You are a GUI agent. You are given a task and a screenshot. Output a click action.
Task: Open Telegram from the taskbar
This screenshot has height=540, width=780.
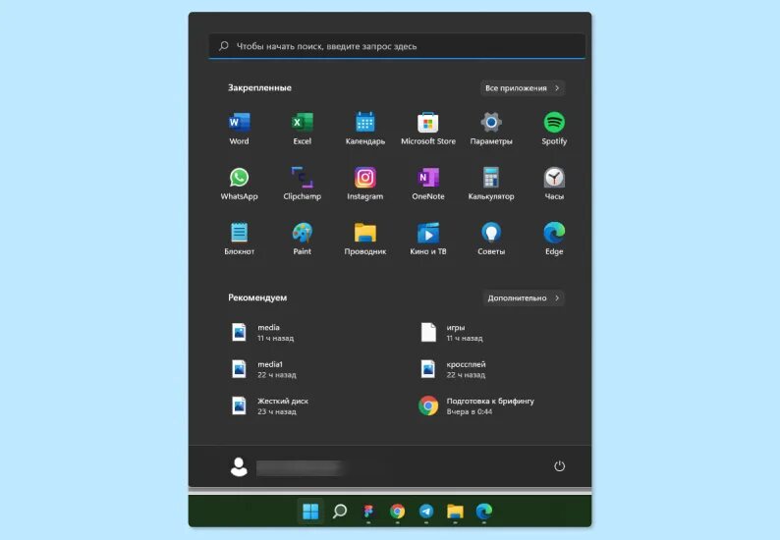[x=426, y=511]
